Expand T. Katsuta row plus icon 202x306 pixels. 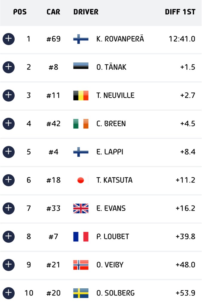coord(9,180)
